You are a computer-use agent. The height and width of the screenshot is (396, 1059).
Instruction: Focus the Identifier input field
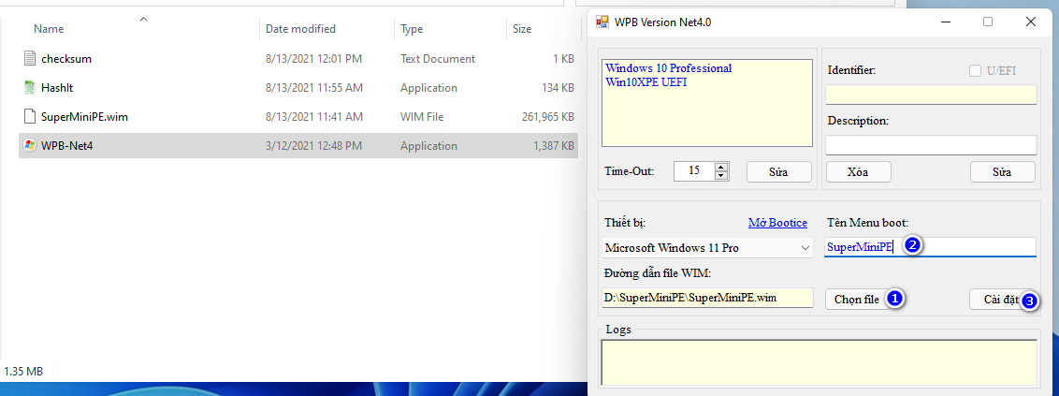click(931, 95)
